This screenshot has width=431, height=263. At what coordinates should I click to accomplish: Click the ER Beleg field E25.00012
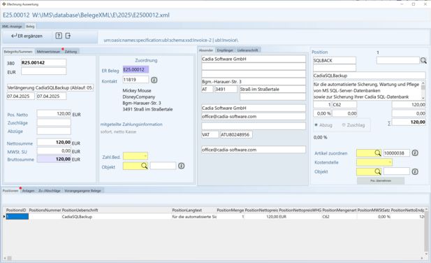click(136, 69)
